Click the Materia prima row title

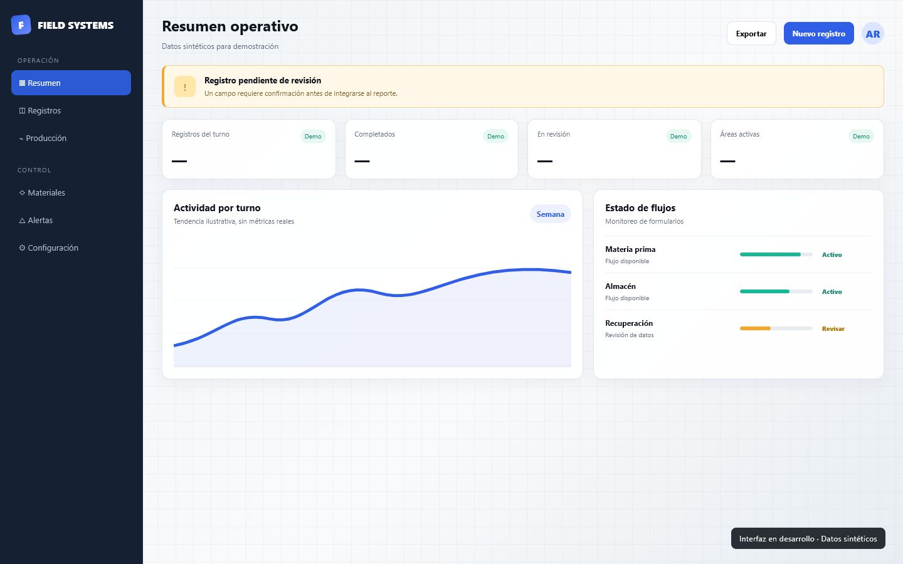630,249
